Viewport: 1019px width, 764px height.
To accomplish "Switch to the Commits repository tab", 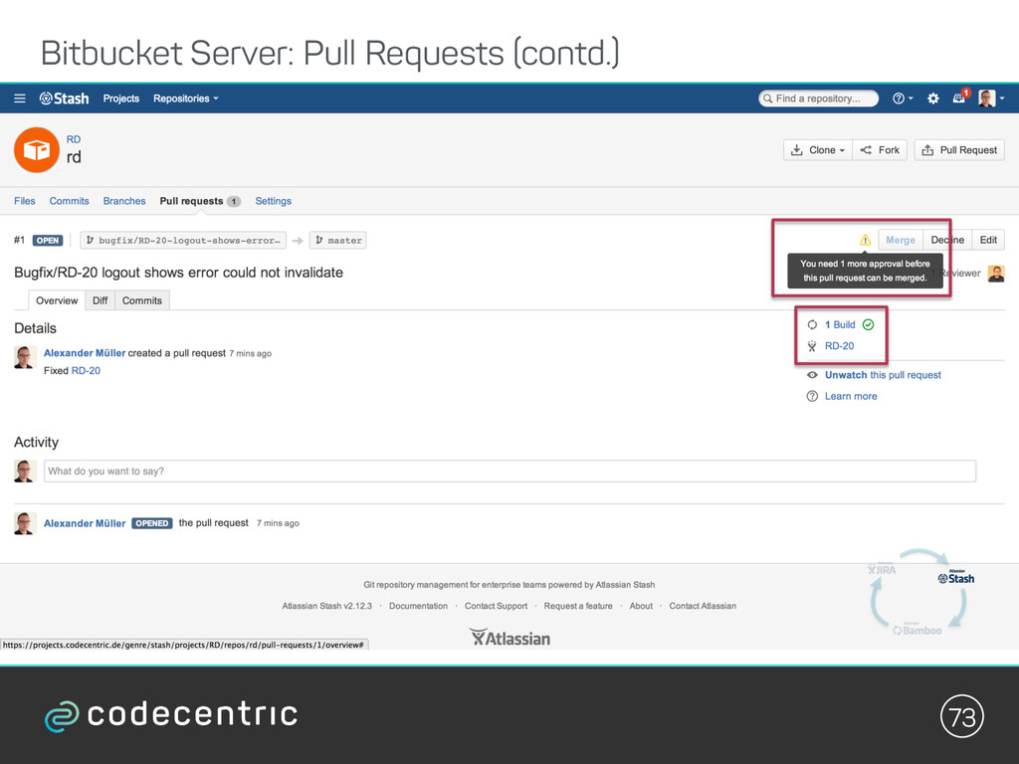I will 69,201.
